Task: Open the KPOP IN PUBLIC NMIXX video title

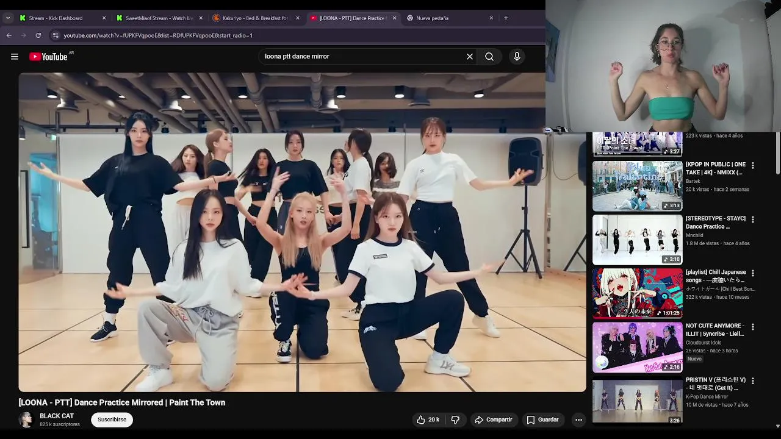Action: (x=715, y=168)
